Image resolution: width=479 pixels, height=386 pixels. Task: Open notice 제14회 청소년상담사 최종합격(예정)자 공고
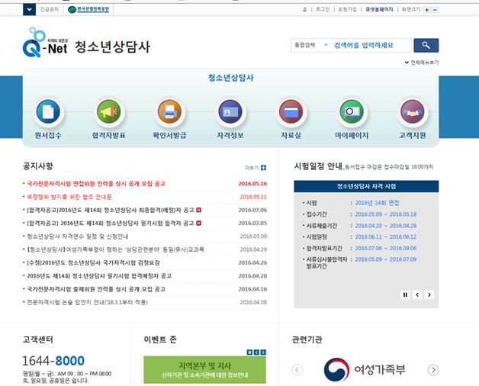pos(111,210)
